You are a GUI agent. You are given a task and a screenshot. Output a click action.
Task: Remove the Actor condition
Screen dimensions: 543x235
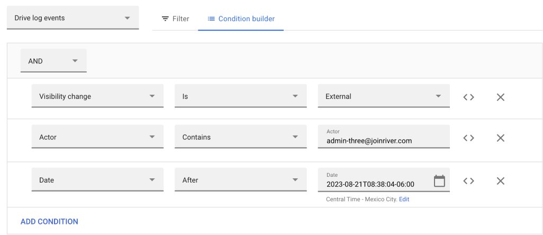pos(501,138)
